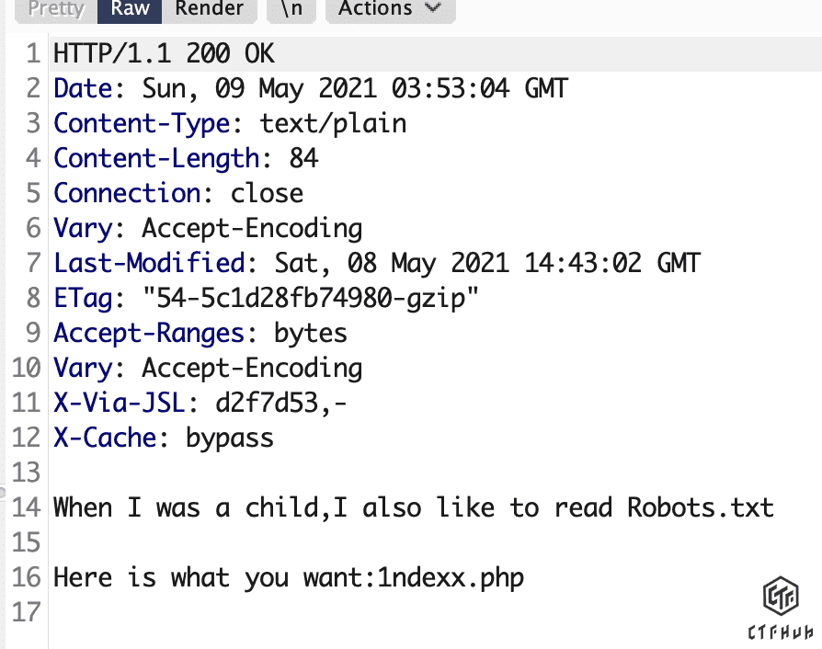Click the X-Cache bypass value
Image resolution: width=822 pixels, height=649 pixels.
pyautogui.click(x=230, y=438)
